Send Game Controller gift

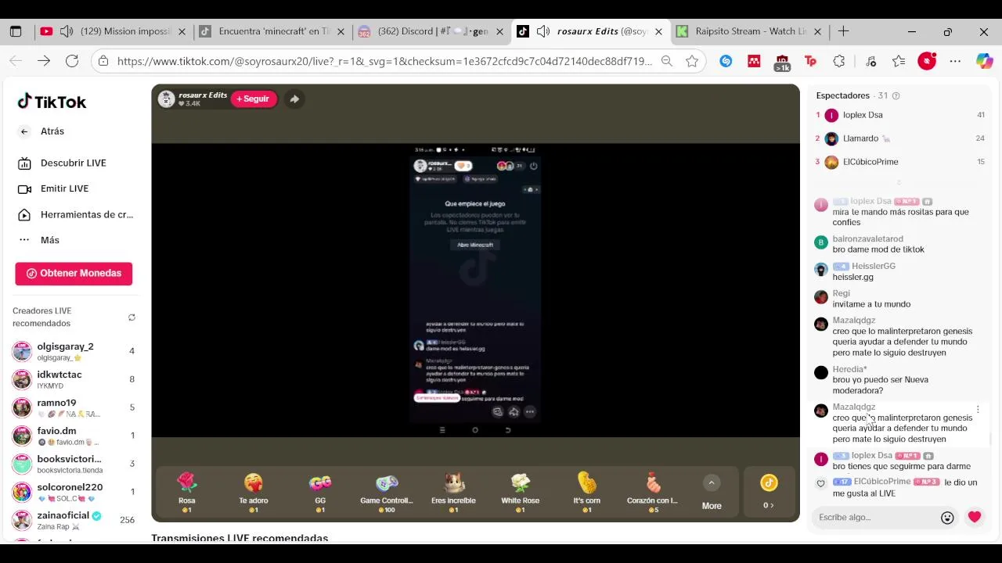pos(387,493)
